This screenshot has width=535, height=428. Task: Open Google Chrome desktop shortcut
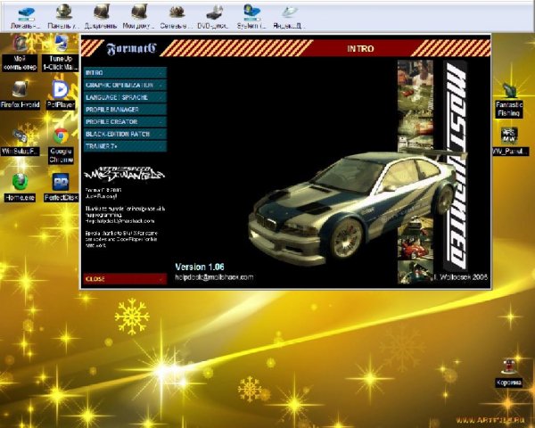pyautogui.click(x=61, y=139)
